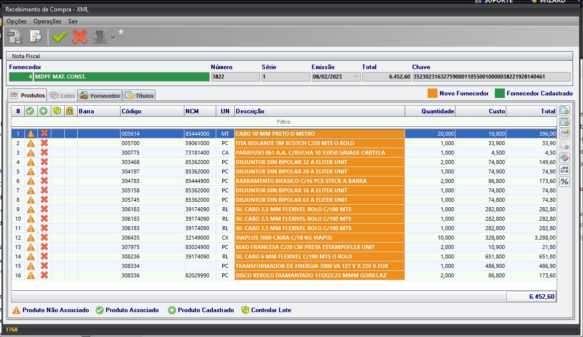Open the Operações menu
The width and height of the screenshot is (583, 337).
click(47, 21)
